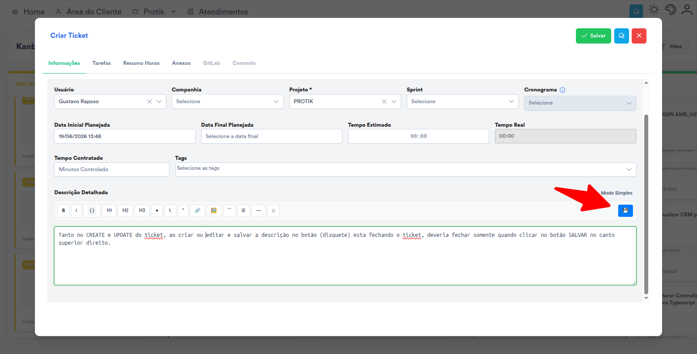
Task: Insert an H3 heading
Action: [x=142, y=211]
